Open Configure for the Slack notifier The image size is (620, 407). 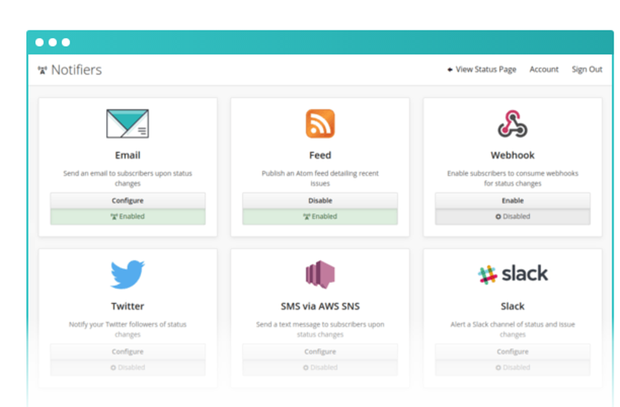pos(513,352)
